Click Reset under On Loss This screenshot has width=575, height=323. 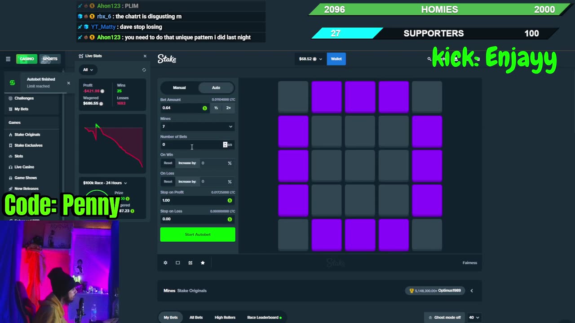coord(168,182)
